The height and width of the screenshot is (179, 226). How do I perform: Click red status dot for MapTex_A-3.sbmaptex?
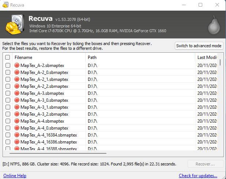[17, 93]
